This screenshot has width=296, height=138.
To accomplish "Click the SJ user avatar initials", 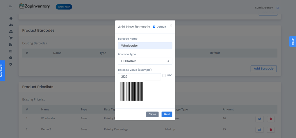I will click(278, 8).
